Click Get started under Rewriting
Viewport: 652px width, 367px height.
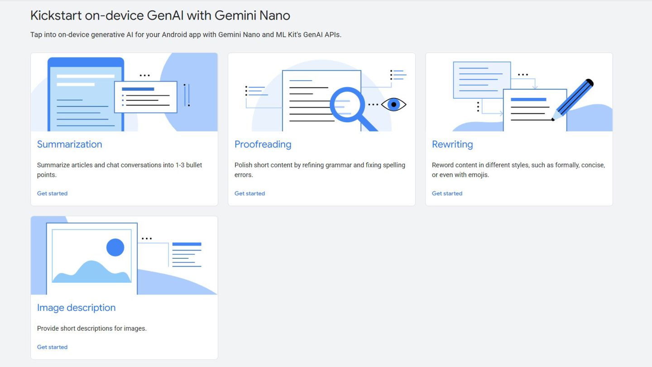(447, 193)
